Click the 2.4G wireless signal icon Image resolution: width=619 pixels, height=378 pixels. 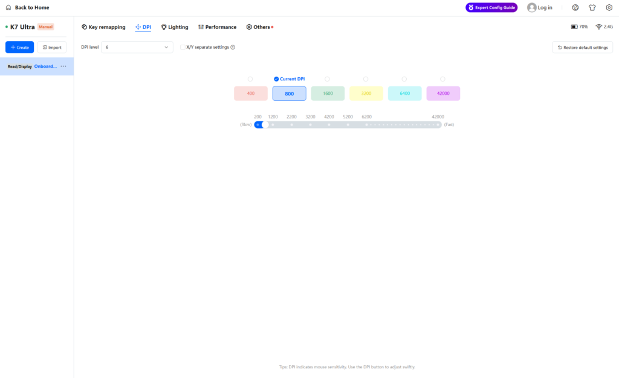point(598,27)
